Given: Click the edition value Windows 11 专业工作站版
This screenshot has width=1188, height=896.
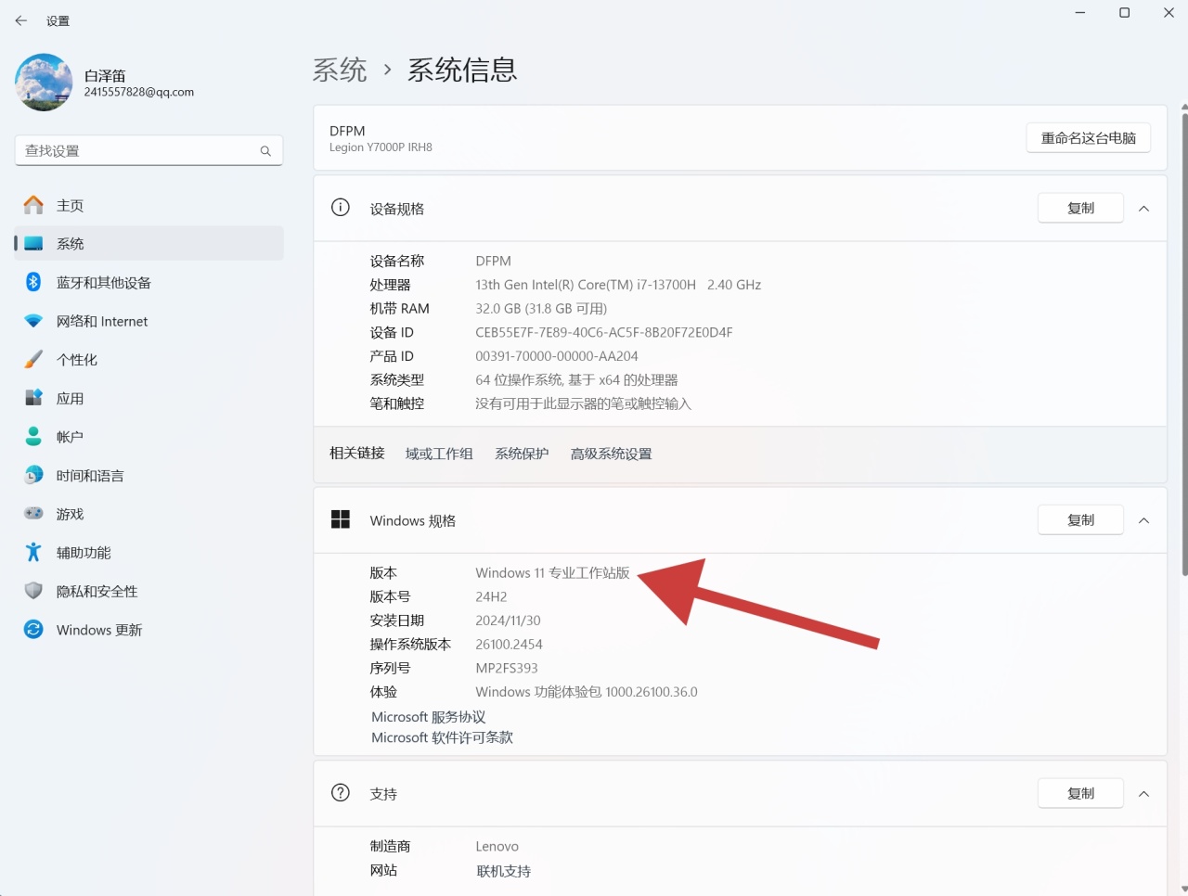Looking at the screenshot, I should coord(552,573).
